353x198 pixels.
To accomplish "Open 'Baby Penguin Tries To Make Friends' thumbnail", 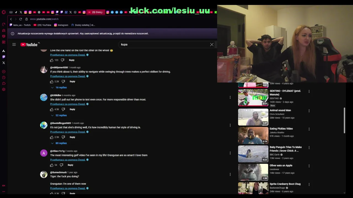I will click(253, 153).
